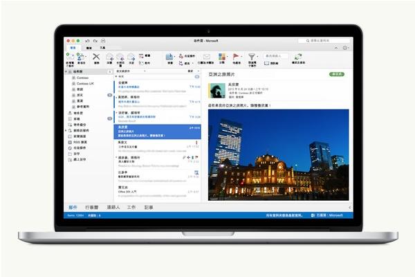Image resolution: width=415 pixels, height=277 pixels.
Task: Click the envelope quick-access icon beside Redo
Action: point(103,41)
